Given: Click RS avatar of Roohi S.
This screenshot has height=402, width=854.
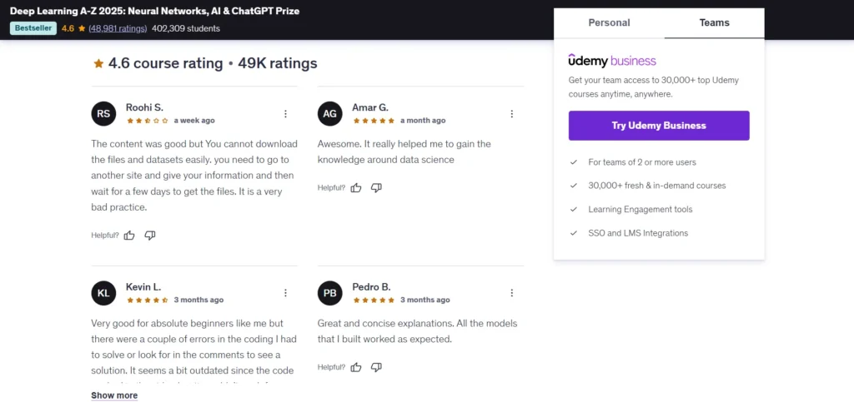Looking at the screenshot, I should (x=103, y=114).
